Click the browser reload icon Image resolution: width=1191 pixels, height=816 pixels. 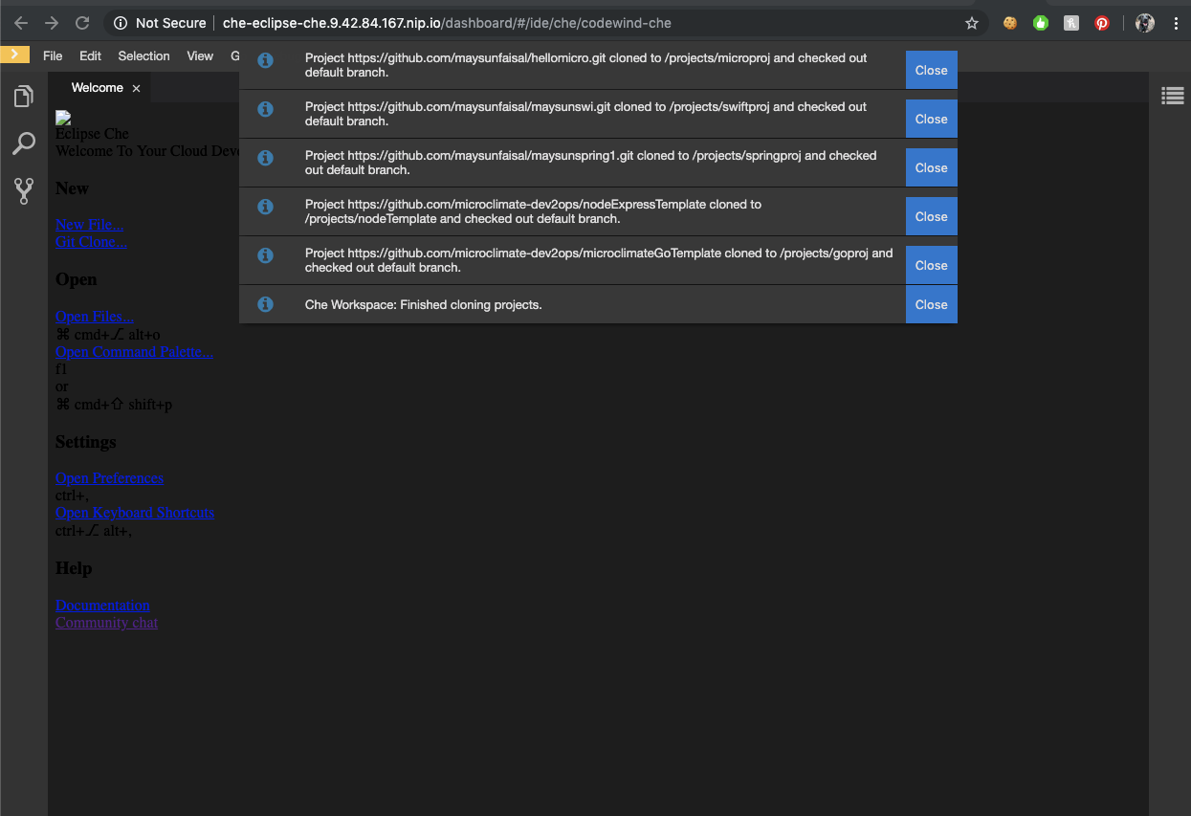84,22
